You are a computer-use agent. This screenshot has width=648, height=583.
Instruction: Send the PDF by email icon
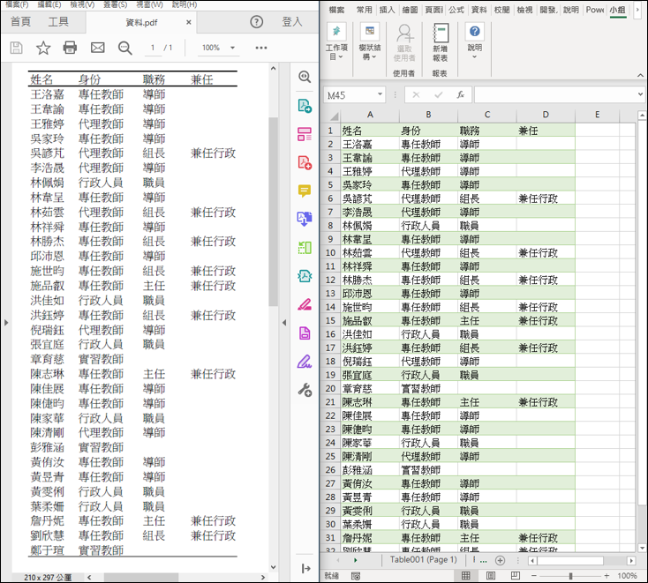coord(97,48)
